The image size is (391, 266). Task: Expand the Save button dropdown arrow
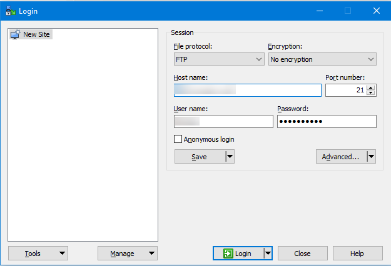tap(230, 157)
